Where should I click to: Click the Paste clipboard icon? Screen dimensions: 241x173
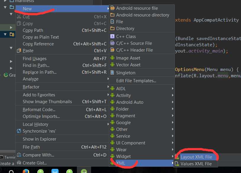pos(19,50)
